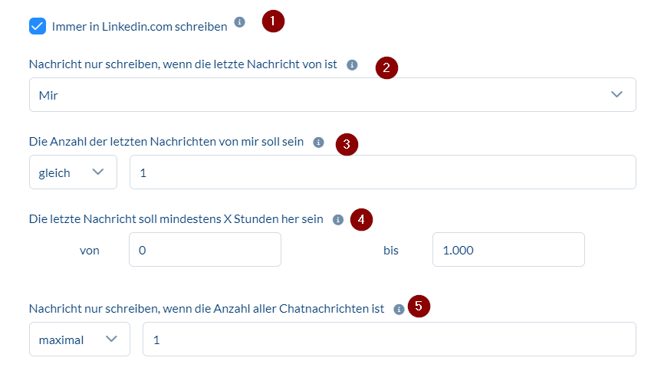Image resolution: width=664 pixels, height=374 pixels.
Task: Open the 'Mir' sender dropdown
Action: (x=332, y=94)
